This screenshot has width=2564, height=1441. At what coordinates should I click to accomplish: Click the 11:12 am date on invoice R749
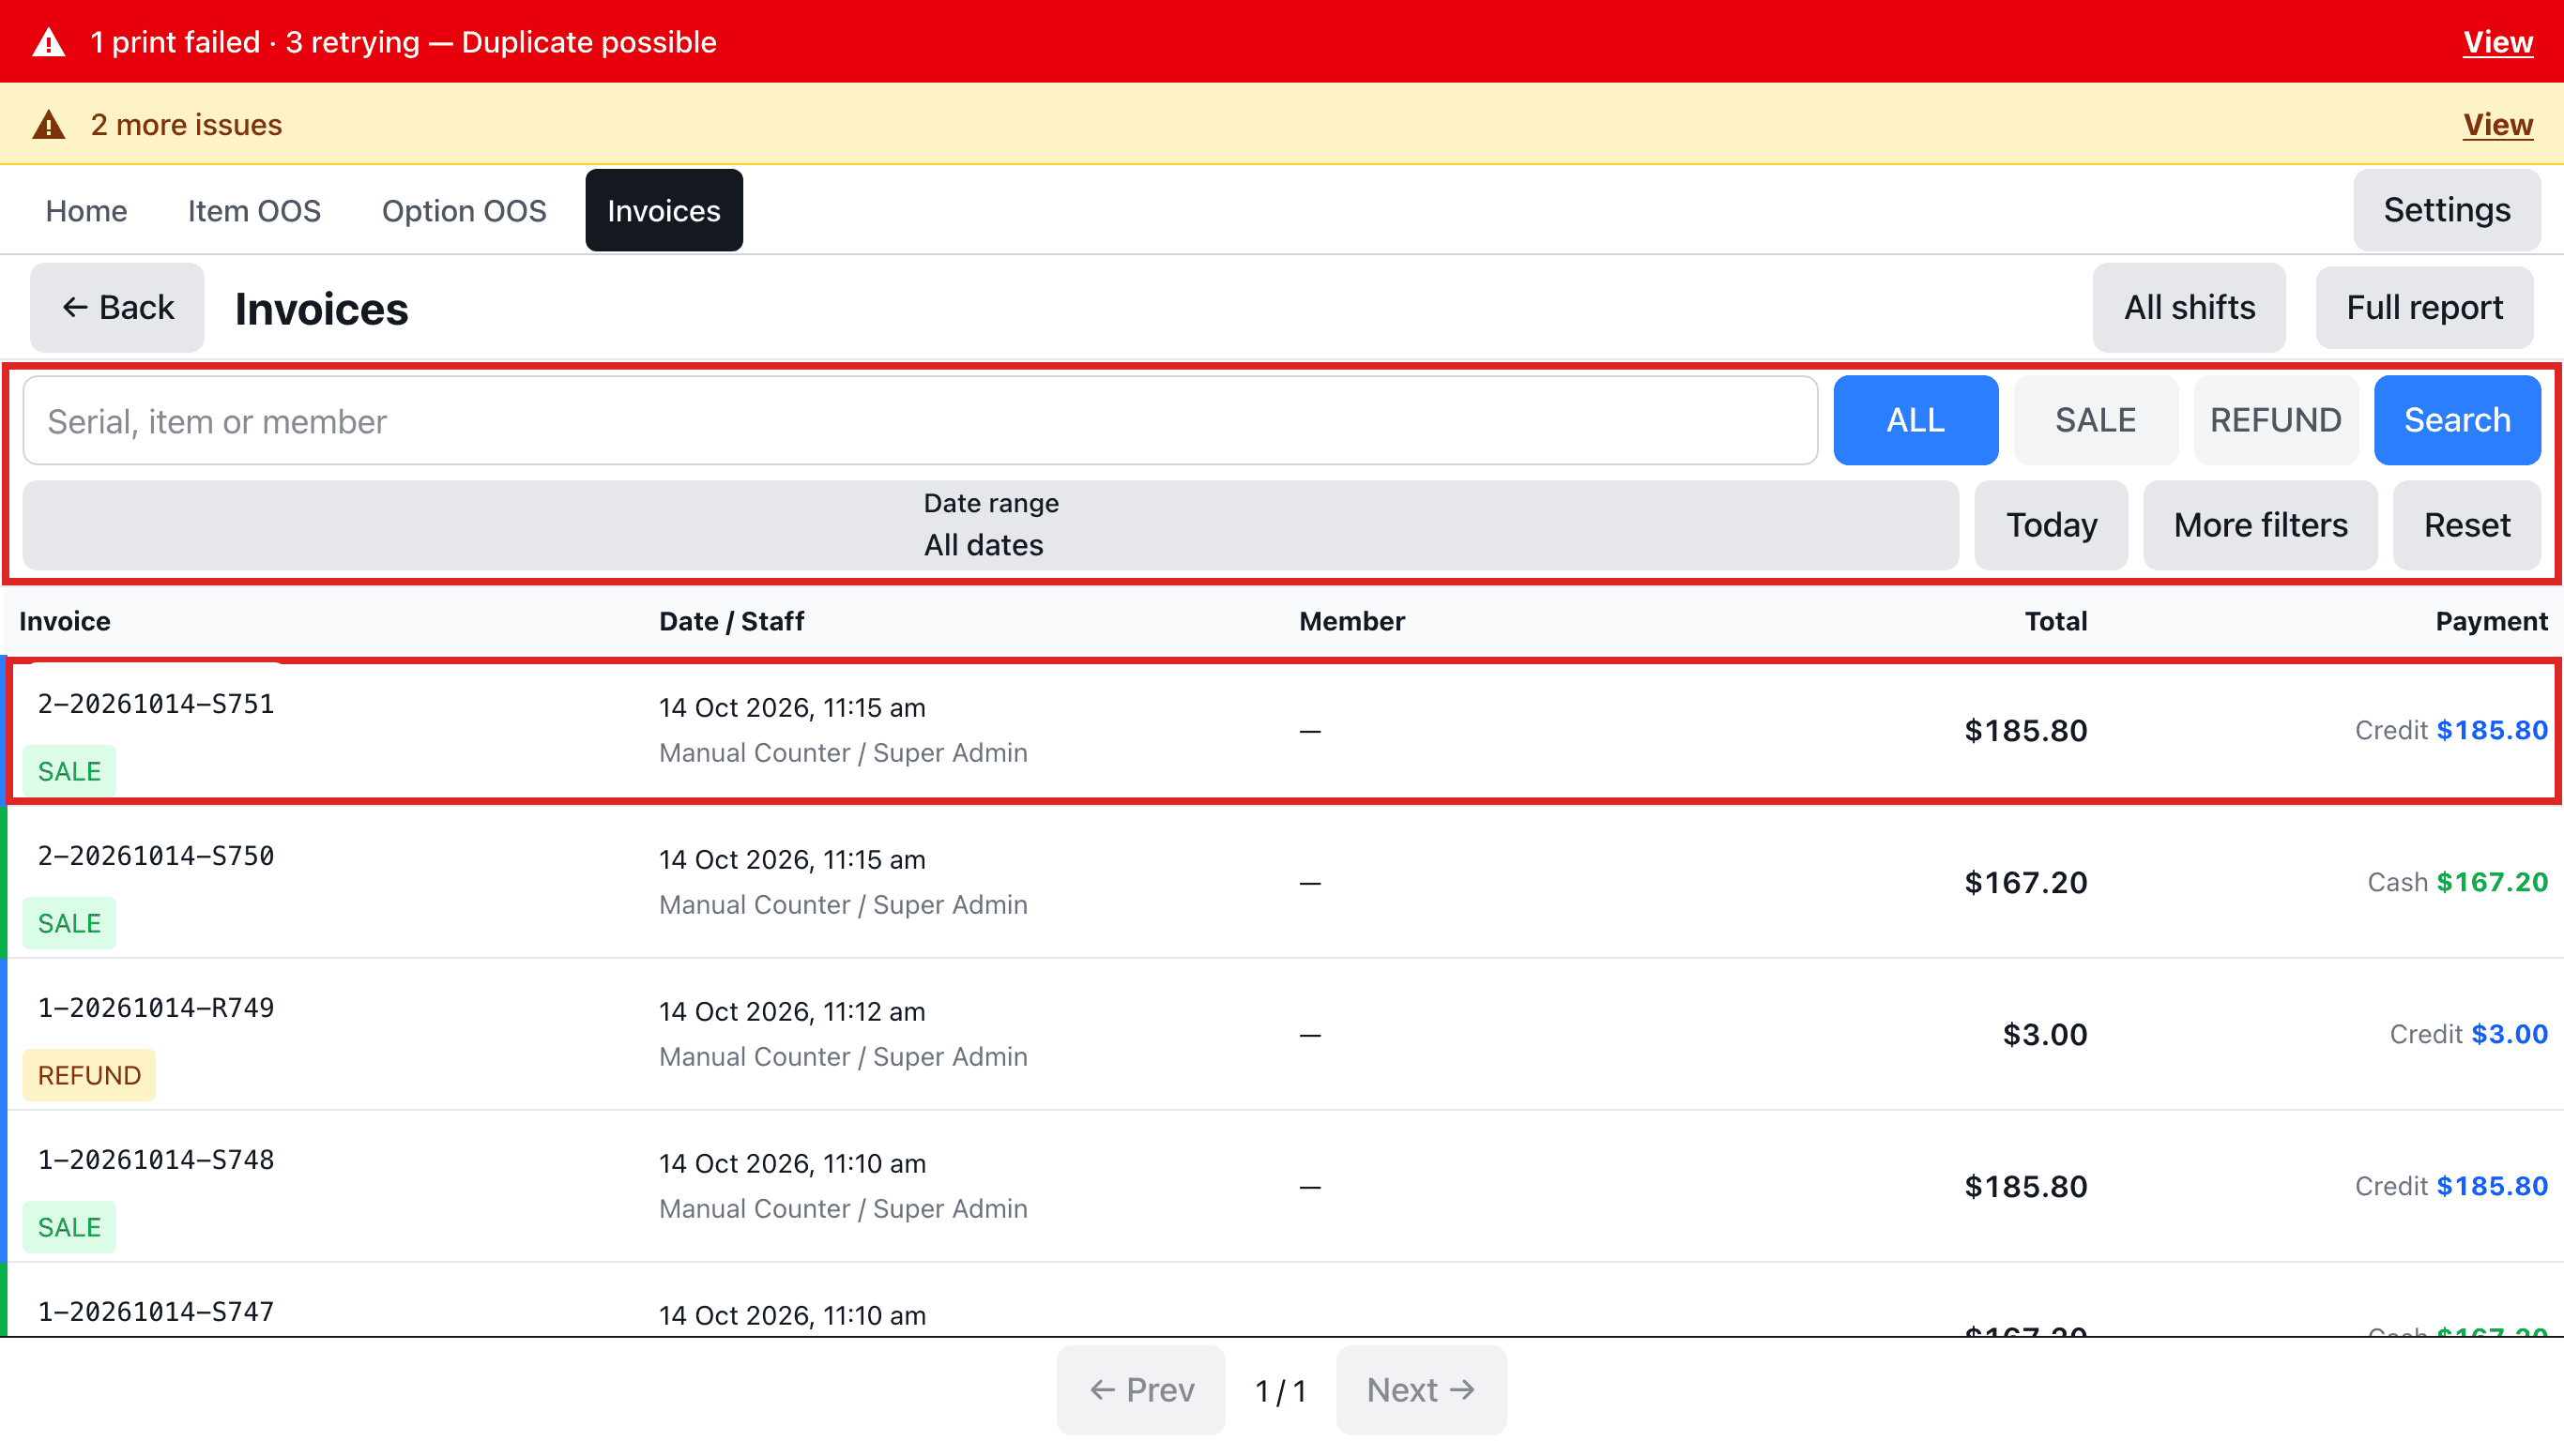click(x=792, y=1012)
